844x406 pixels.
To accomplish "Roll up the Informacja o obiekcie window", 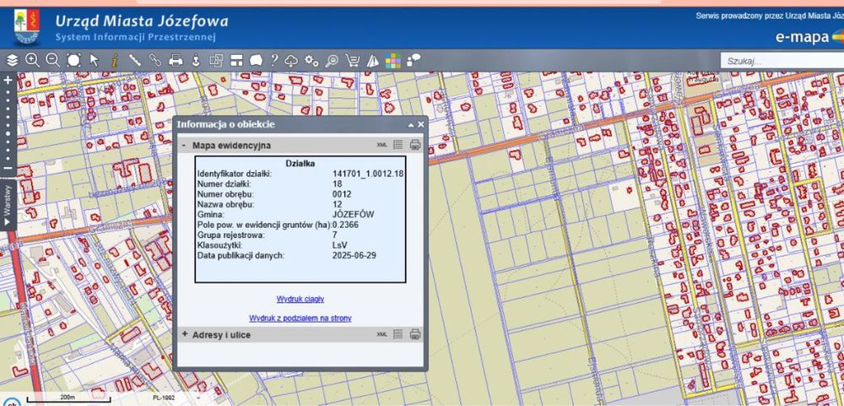I will (411, 124).
